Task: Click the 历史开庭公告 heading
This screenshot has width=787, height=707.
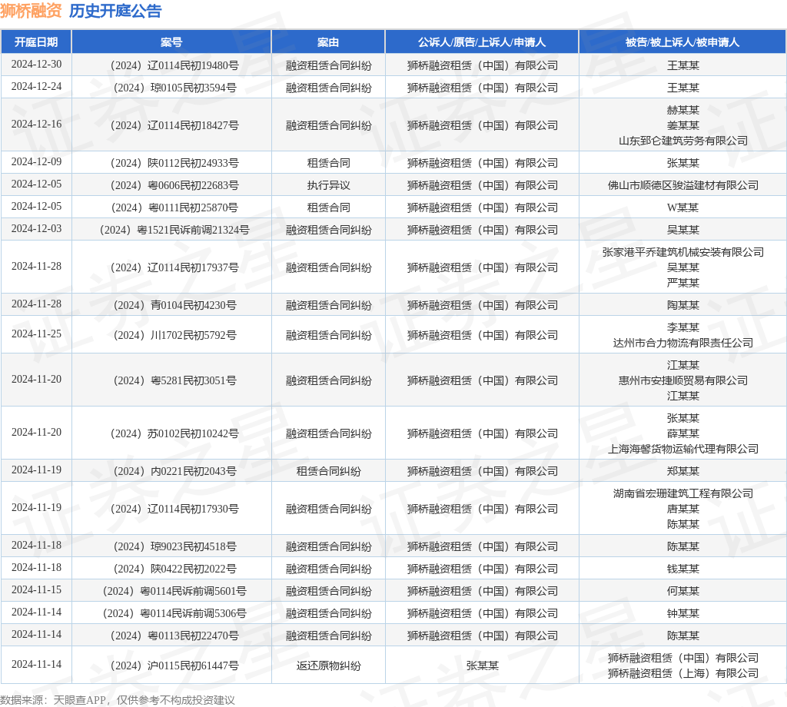Action: [x=115, y=11]
